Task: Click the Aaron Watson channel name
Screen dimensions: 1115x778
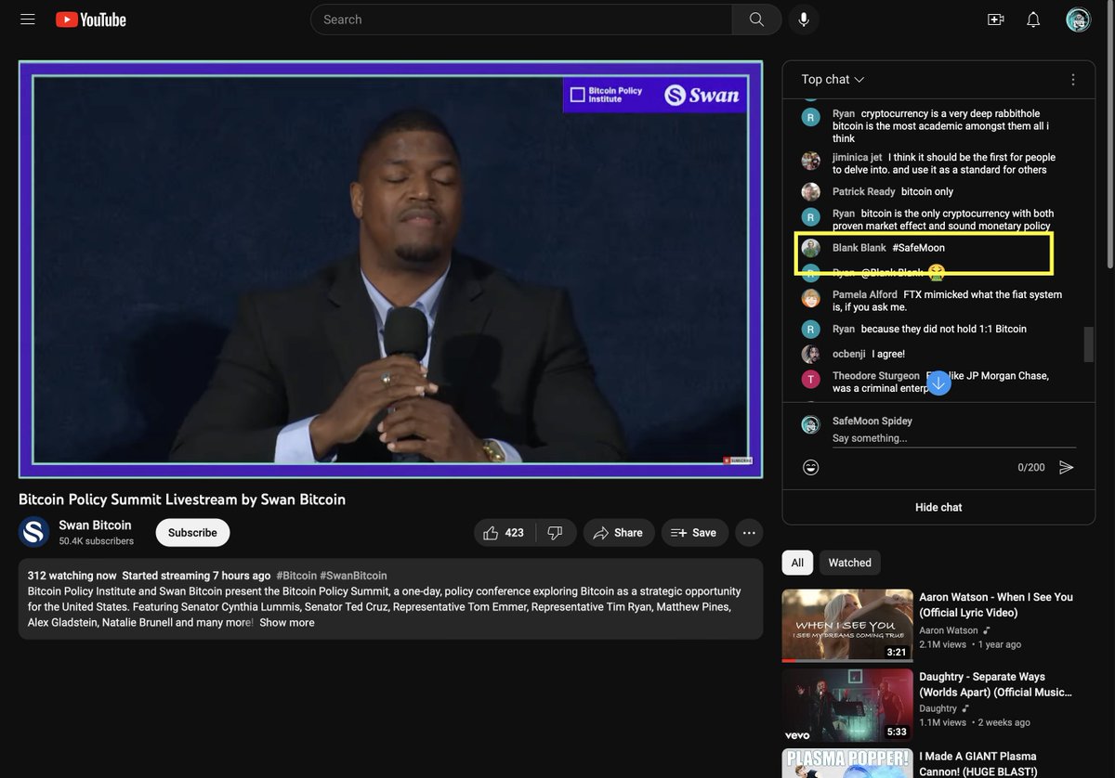Action: click(x=949, y=630)
